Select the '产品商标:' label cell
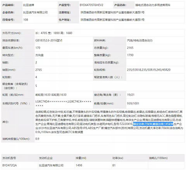This screenshot has width=186, height=170. (x=12, y=5)
